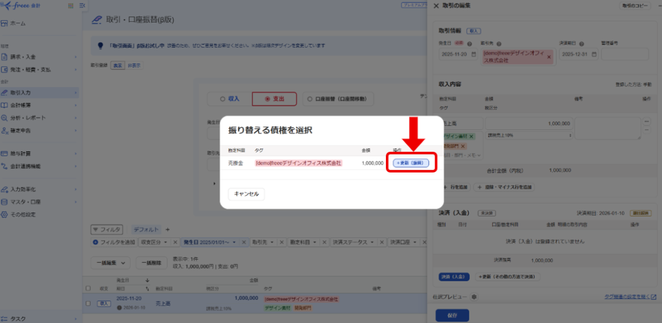The image size is (662, 323).
Task: Open the calendar icon for 発生日 2025-11-20
Action: [474, 54]
